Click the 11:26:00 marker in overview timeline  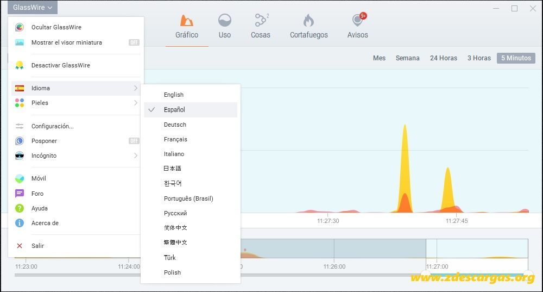[334, 266]
